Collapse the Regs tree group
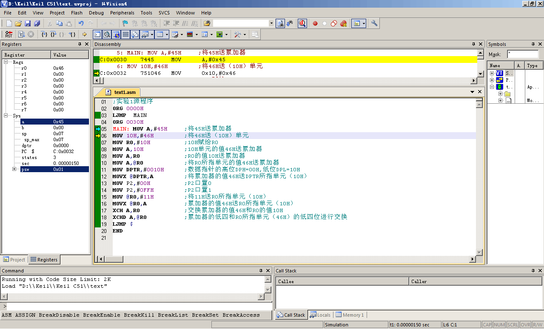 point(6,62)
